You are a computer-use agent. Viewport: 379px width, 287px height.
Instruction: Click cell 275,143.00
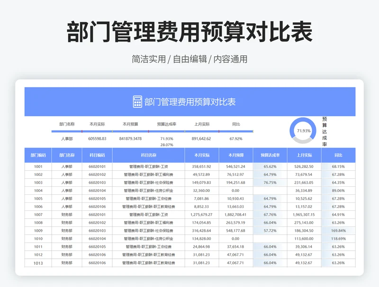(304, 223)
